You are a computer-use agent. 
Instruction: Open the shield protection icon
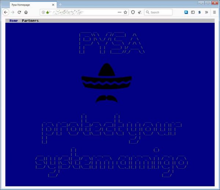pos(133,12)
